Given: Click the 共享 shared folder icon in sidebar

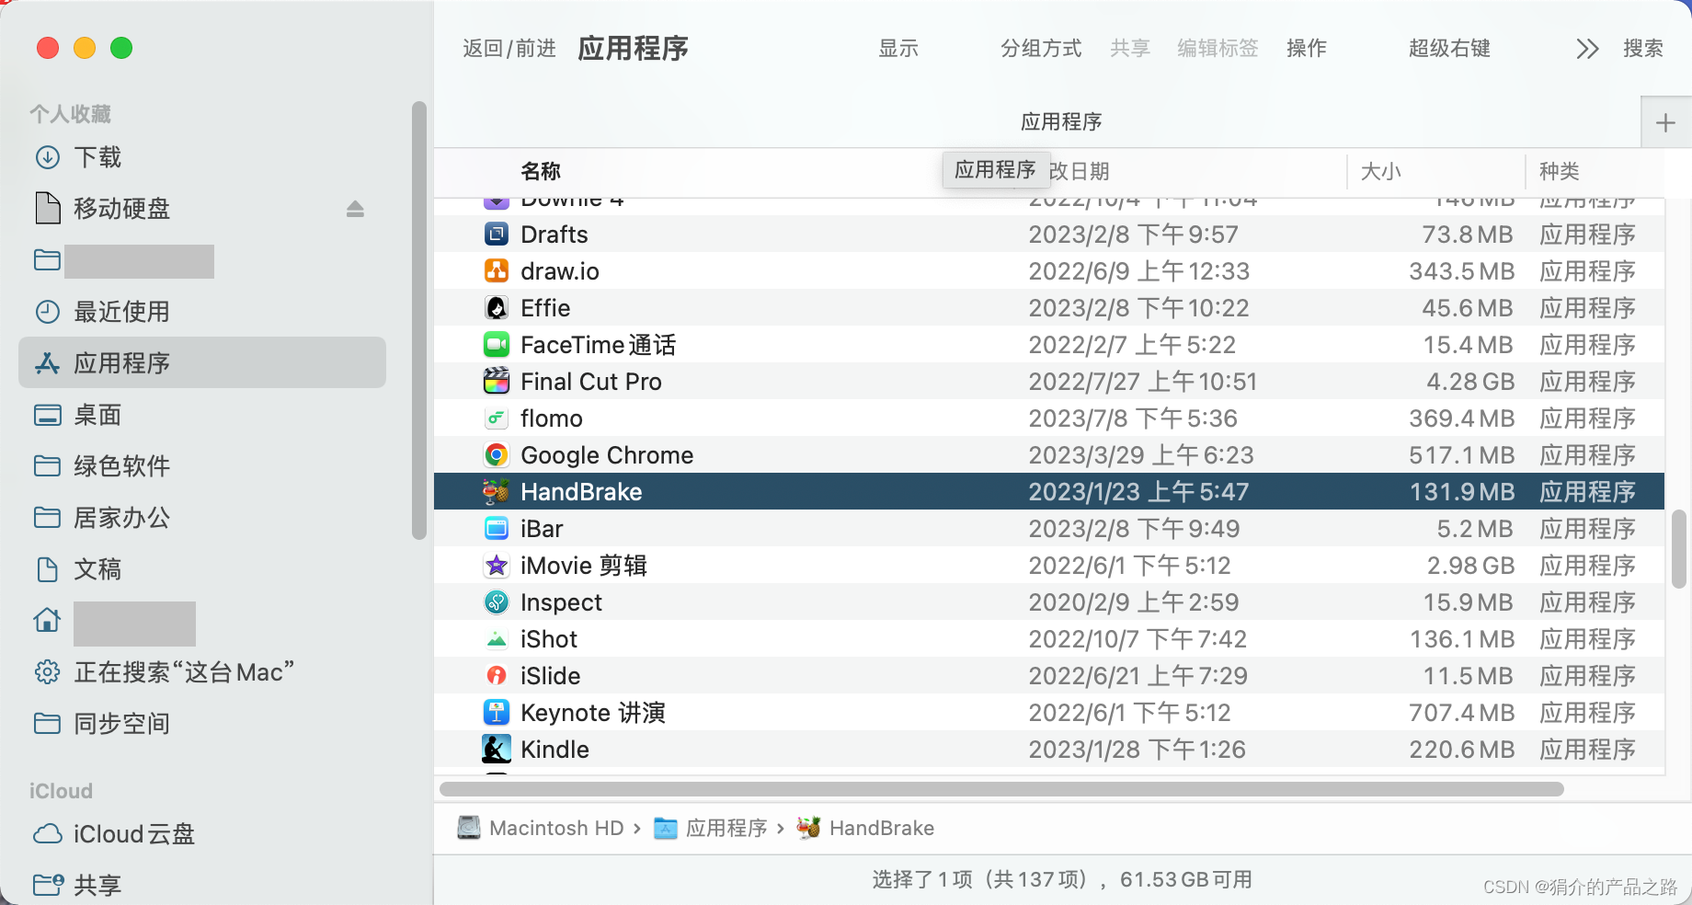Looking at the screenshot, I should point(48,885).
